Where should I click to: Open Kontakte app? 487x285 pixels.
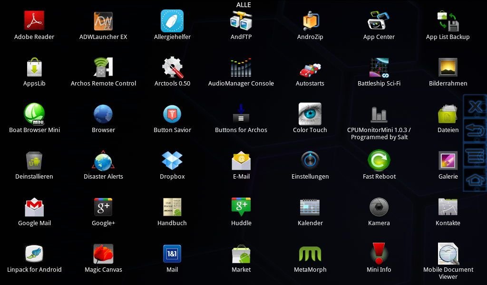448,207
